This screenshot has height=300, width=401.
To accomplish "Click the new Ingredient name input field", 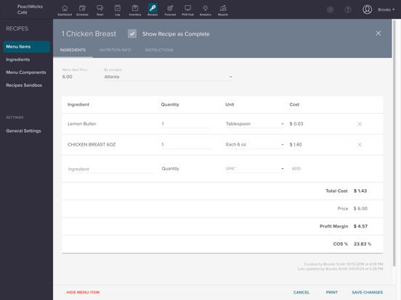I will [111, 169].
